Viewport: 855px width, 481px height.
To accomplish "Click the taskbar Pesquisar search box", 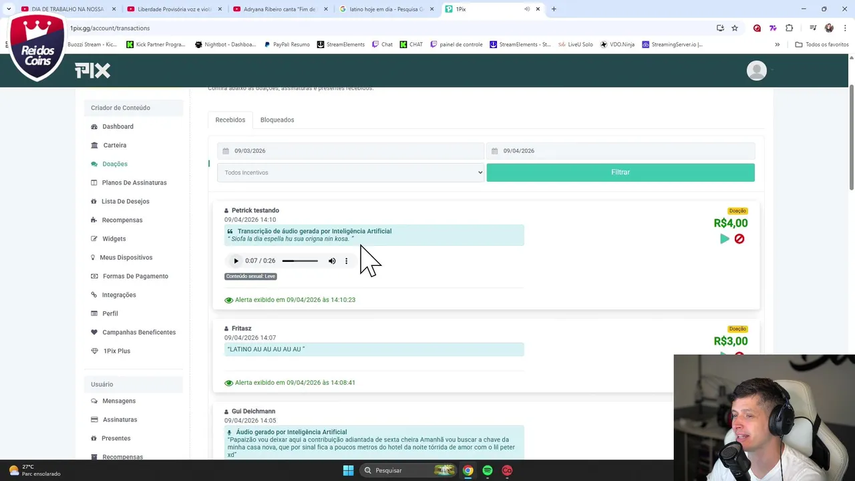I will pos(409,470).
